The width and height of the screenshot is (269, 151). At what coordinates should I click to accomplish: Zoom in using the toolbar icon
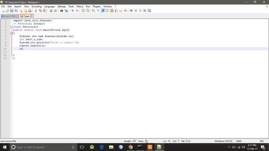(72, 10)
